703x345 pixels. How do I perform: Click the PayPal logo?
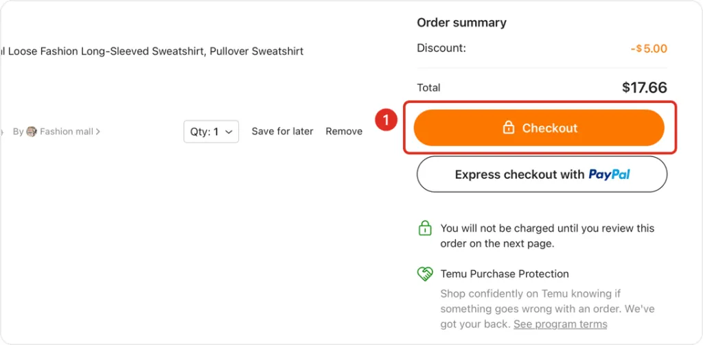coord(609,174)
